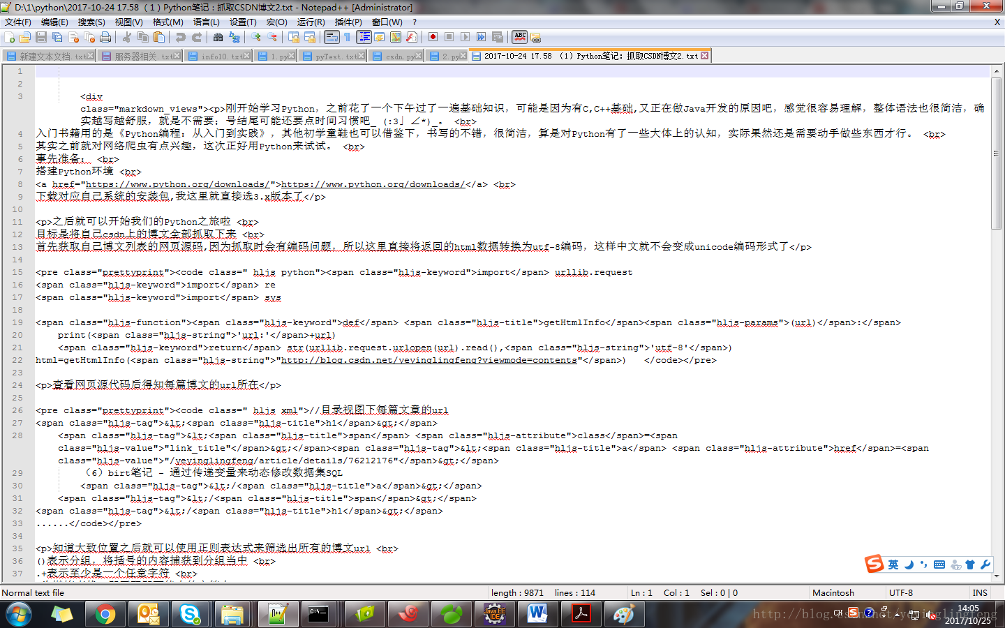This screenshot has width=1005, height=628.
Task: Open user defined language panel icon
Action: point(380,37)
